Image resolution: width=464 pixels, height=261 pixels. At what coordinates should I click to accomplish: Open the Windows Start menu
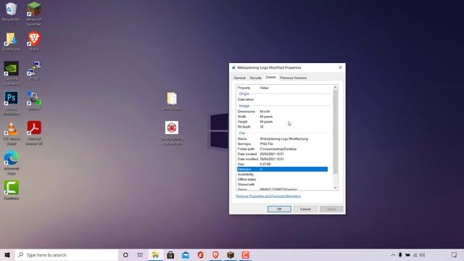tap(7, 254)
